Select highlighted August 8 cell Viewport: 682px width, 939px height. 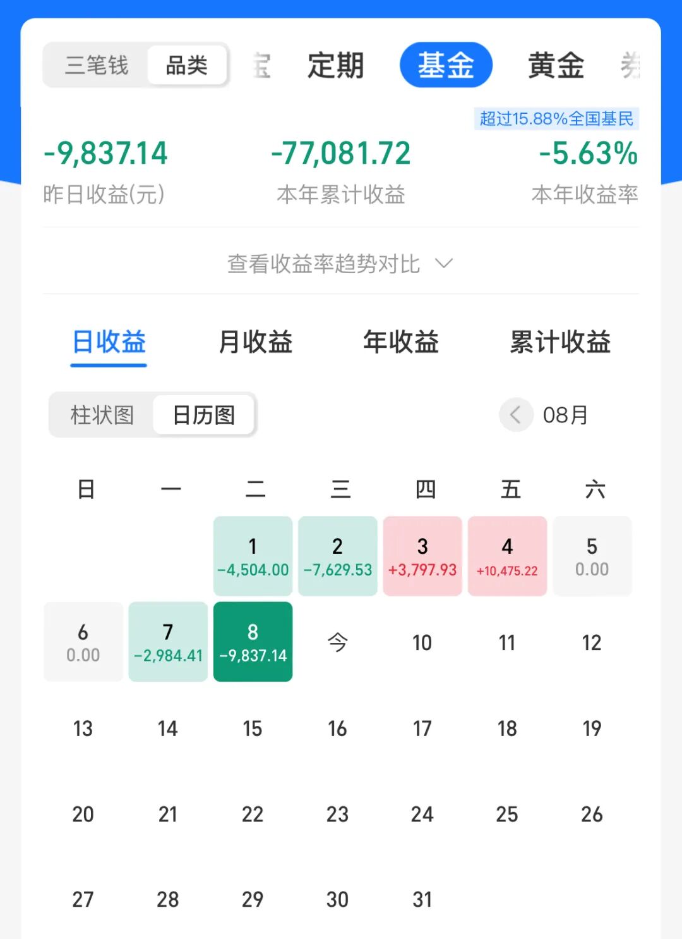pyautogui.click(x=253, y=642)
